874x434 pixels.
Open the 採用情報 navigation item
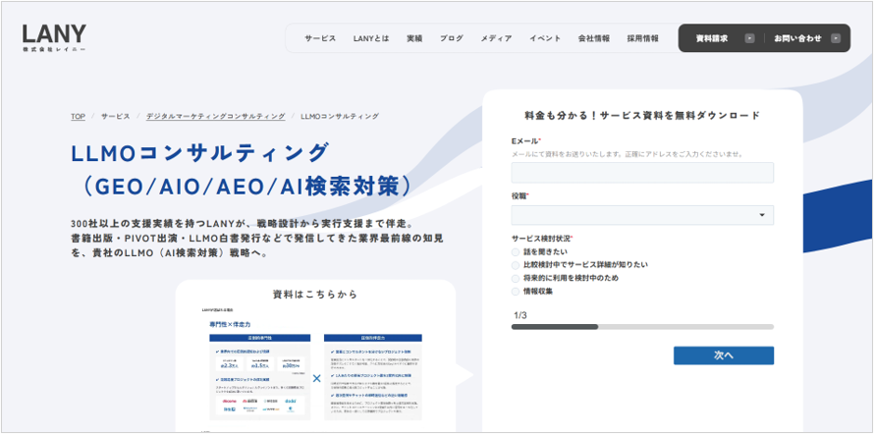642,38
